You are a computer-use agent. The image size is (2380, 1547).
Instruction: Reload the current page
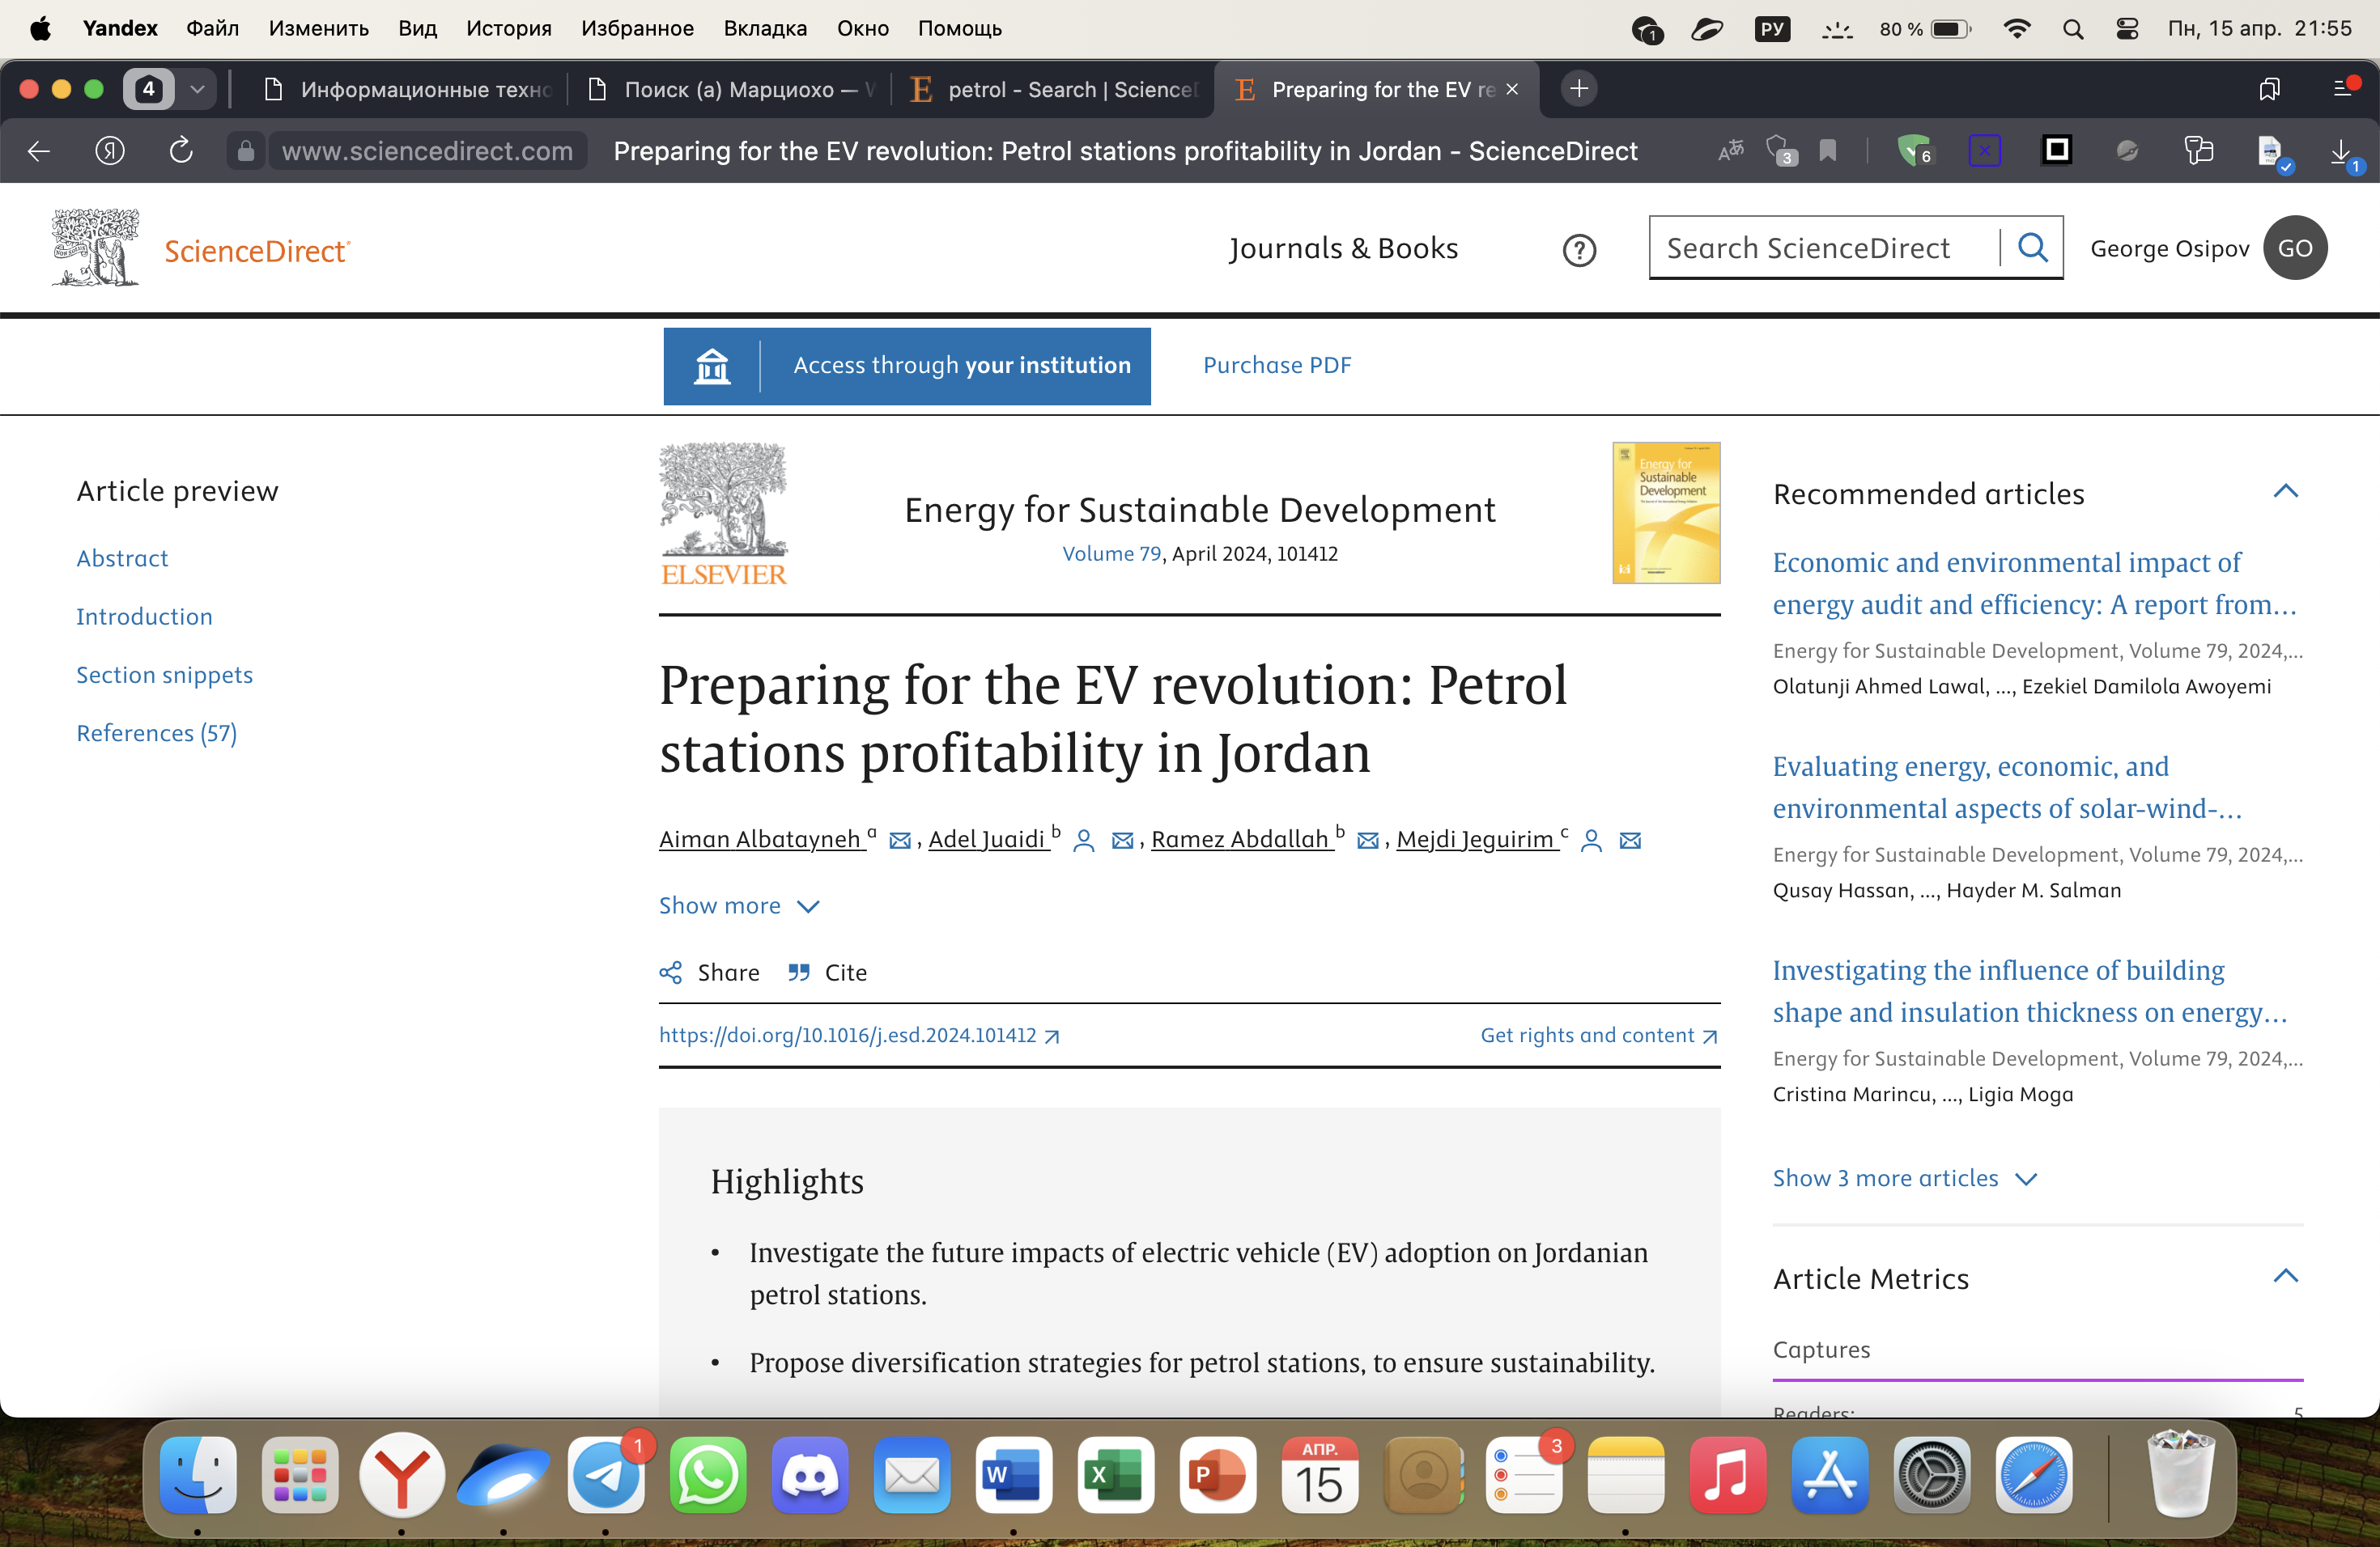coord(181,151)
